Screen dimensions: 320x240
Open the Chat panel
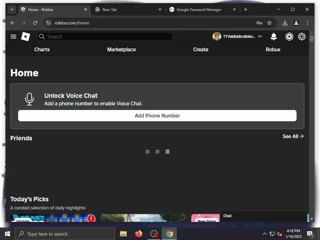point(263,216)
